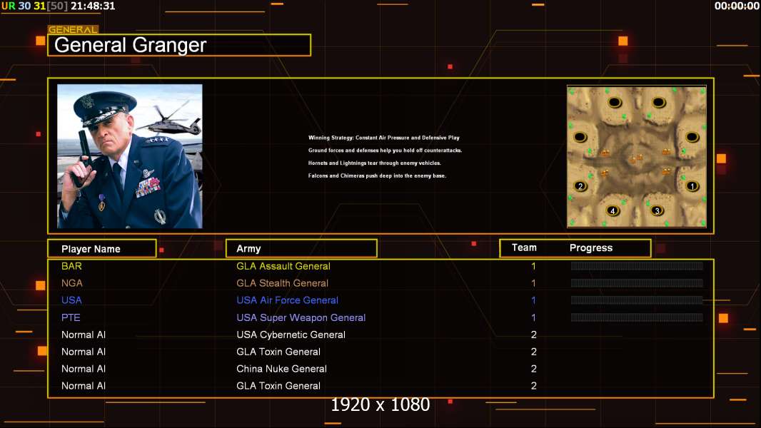
Task: Click the General Granger name field
Action: 179,45
